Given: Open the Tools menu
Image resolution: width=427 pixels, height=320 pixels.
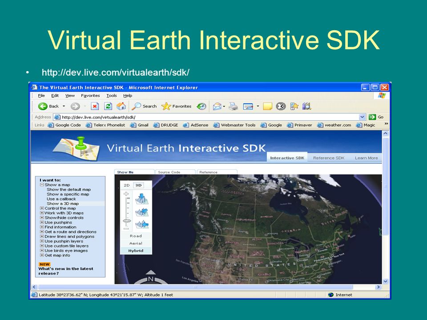Looking at the screenshot, I should [x=112, y=96].
